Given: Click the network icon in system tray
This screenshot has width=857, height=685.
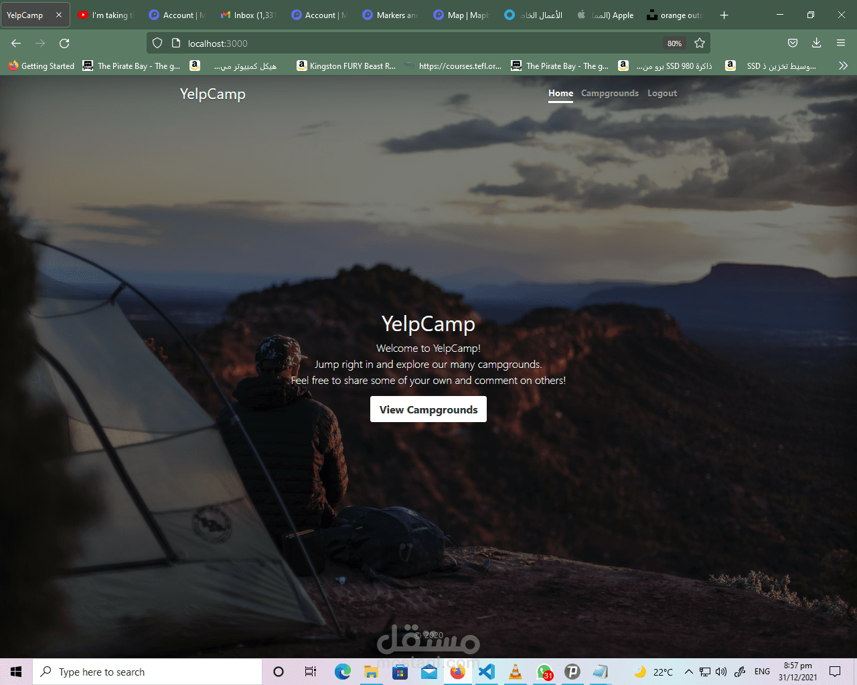Looking at the screenshot, I should [x=705, y=672].
